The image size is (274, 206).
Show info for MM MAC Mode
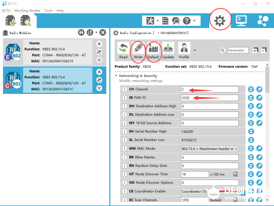[124, 149]
